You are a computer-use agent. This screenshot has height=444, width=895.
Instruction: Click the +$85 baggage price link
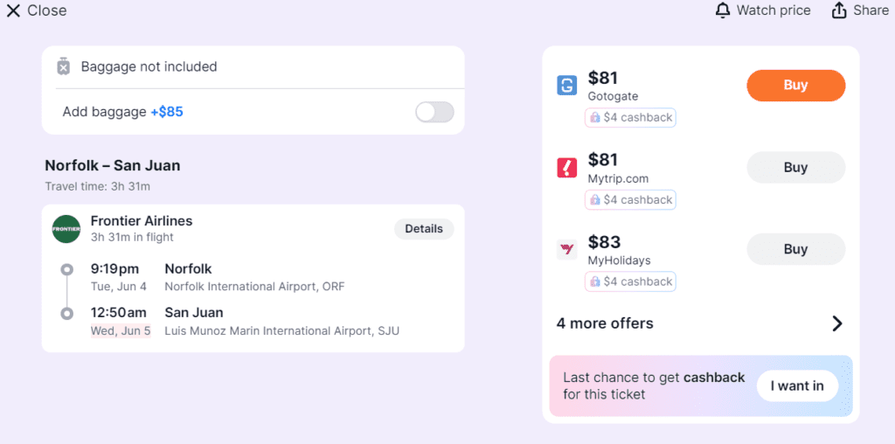click(167, 112)
